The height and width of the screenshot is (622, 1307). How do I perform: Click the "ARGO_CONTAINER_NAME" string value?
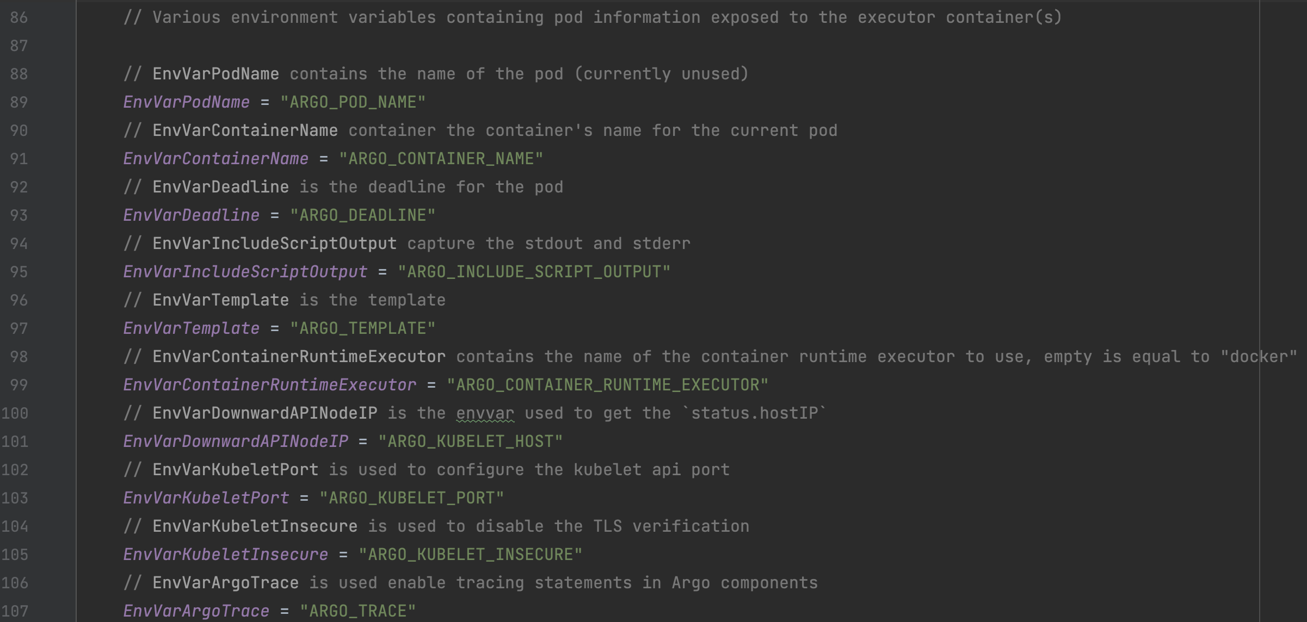441,159
